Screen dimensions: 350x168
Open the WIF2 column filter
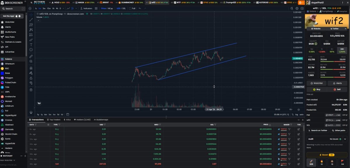click(160, 124)
